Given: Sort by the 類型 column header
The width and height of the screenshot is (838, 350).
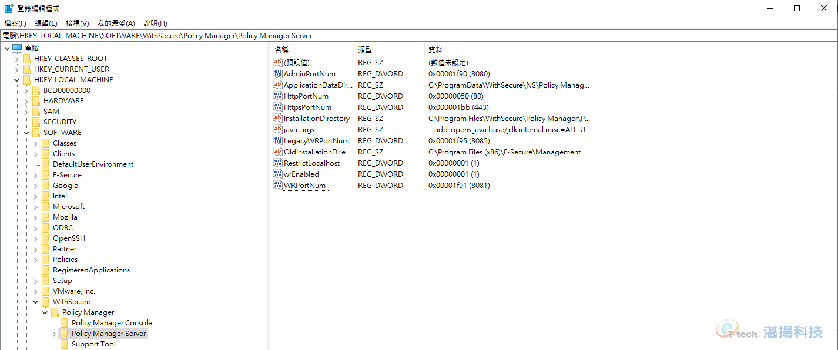Looking at the screenshot, I should pyautogui.click(x=389, y=50).
